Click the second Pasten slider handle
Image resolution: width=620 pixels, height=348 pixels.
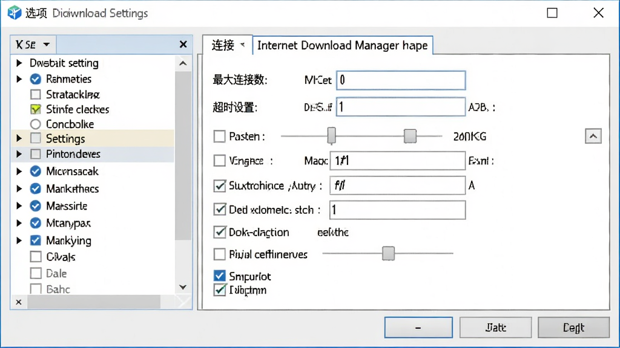[x=410, y=136]
